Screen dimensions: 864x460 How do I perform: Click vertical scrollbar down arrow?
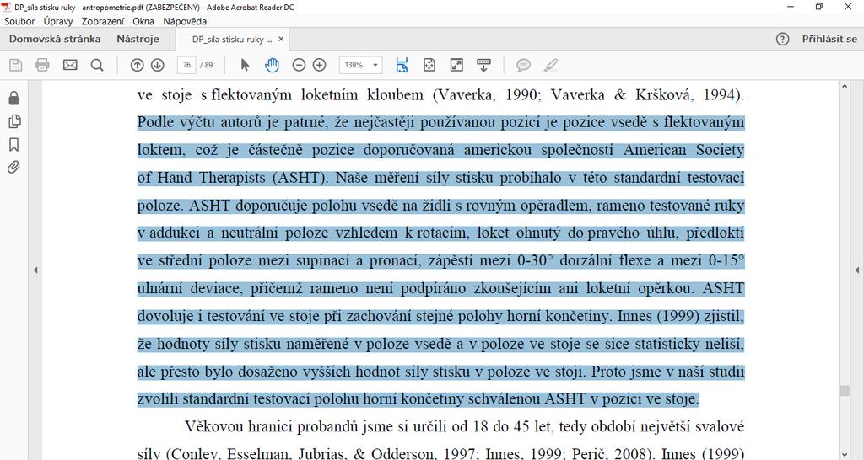click(x=844, y=454)
